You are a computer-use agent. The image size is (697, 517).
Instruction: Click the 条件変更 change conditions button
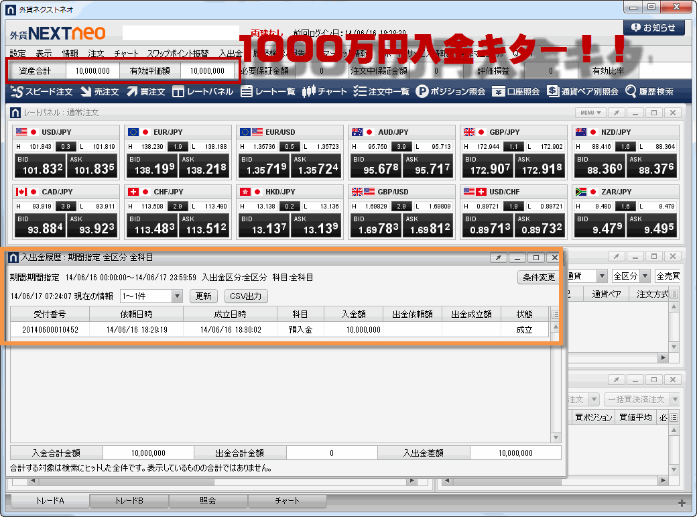click(x=539, y=277)
